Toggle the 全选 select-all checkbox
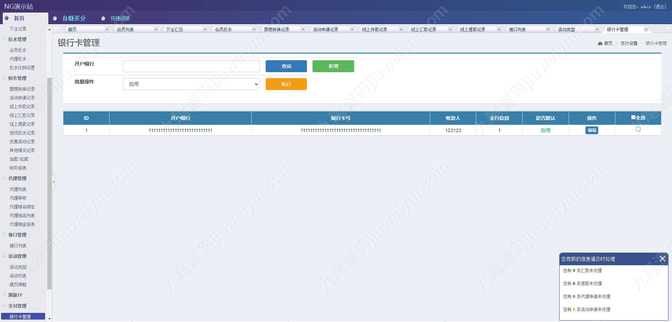The height and width of the screenshot is (322, 672). click(633, 117)
